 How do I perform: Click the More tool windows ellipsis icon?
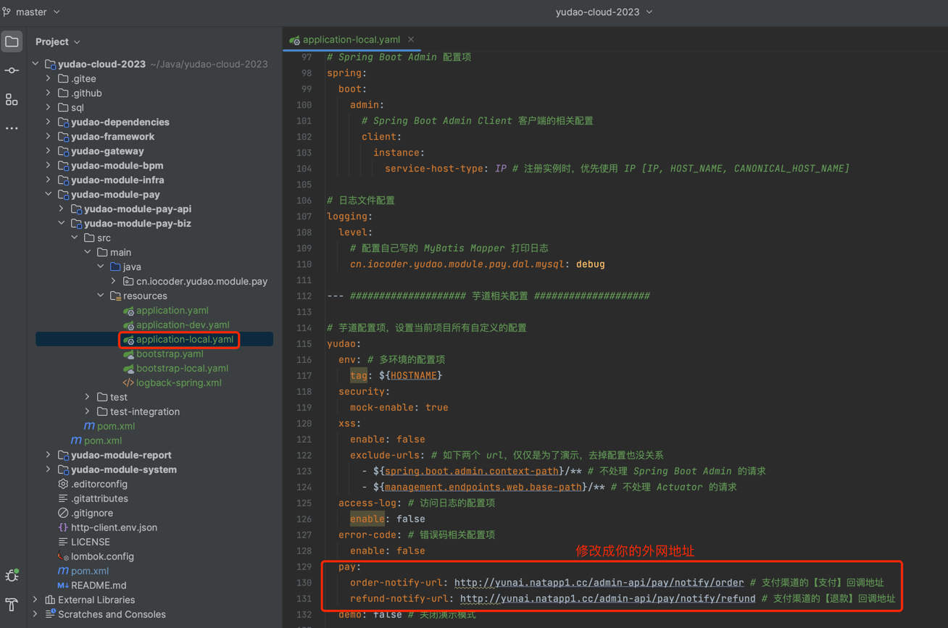(x=12, y=128)
